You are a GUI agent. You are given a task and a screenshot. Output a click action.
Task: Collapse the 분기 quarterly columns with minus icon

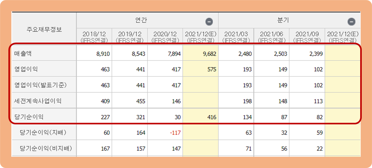click(352, 22)
